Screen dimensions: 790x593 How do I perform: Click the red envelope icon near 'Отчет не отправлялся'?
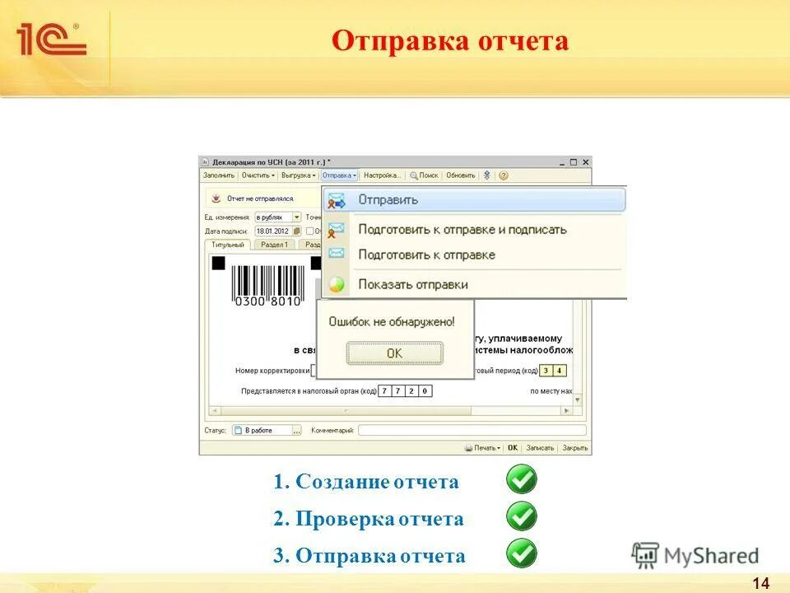215,198
